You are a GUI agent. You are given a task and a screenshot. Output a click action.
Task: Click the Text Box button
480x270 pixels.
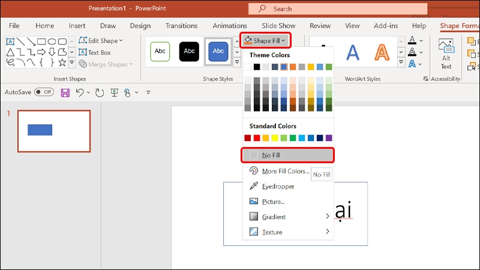click(95, 53)
